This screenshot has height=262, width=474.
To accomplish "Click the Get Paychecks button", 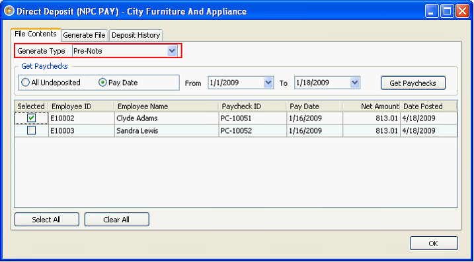I will point(413,83).
